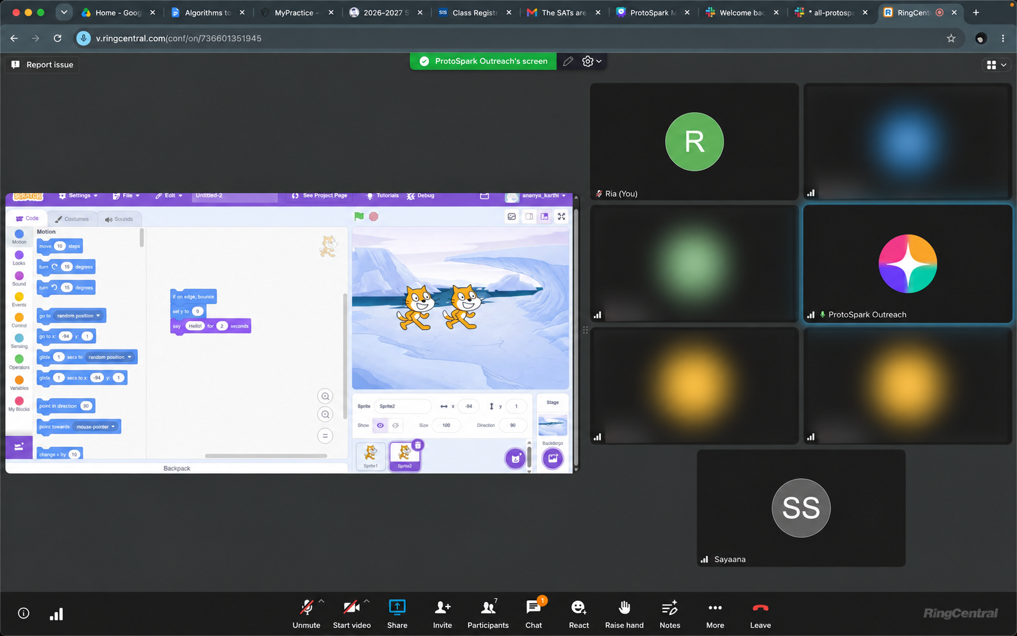The height and width of the screenshot is (636, 1017).
Task: Bookmark this page with the star icon
Action: pyautogui.click(x=951, y=38)
